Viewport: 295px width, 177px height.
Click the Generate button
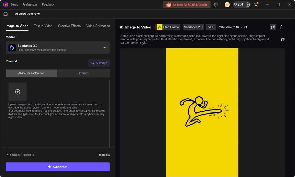tap(58, 167)
